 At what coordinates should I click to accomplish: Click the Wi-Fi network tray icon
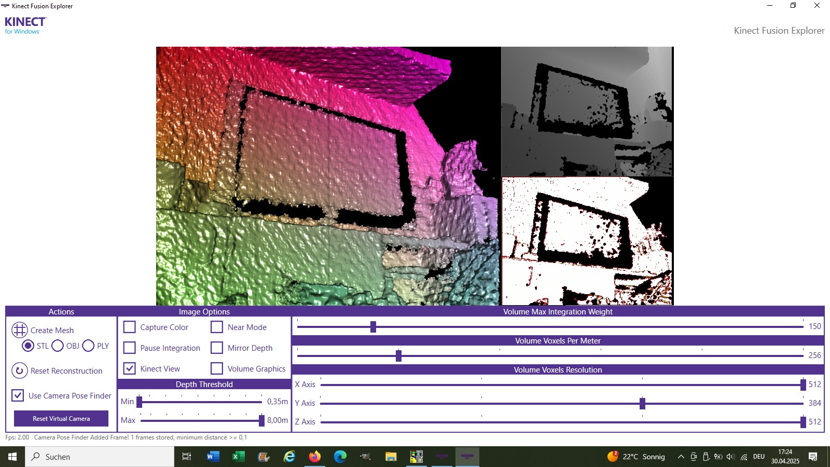click(x=744, y=457)
